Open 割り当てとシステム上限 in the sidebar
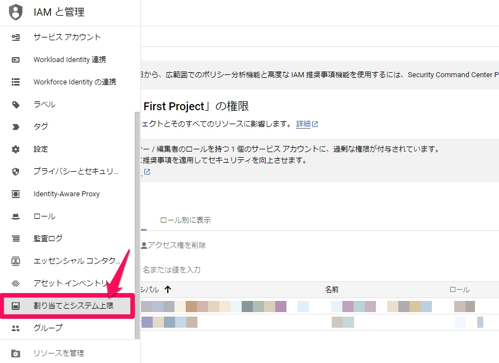Screen dimensions: 499x363 click(68, 306)
